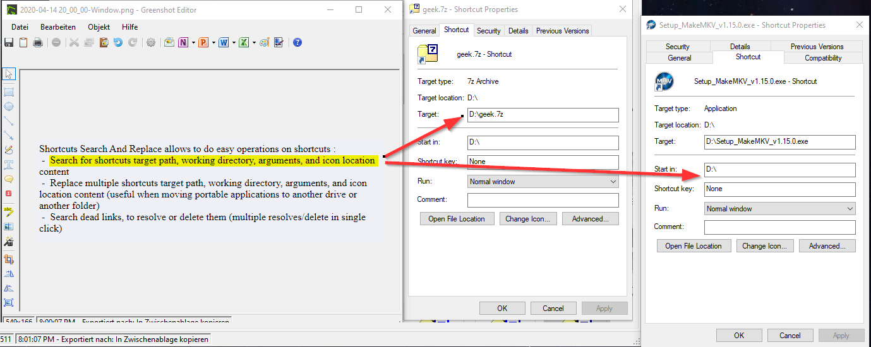871x347 pixels.
Task: Export to PowerPoint using the P icon
Action: [203, 42]
